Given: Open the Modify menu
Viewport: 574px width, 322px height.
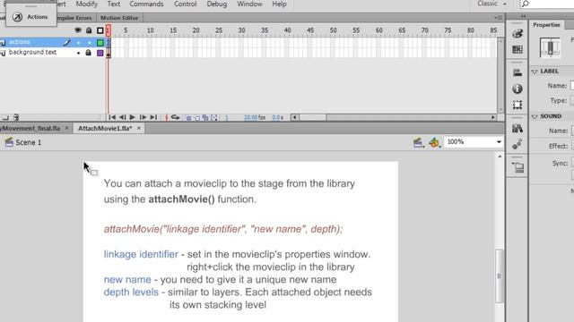Looking at the screenshot, I should point(87,4).
